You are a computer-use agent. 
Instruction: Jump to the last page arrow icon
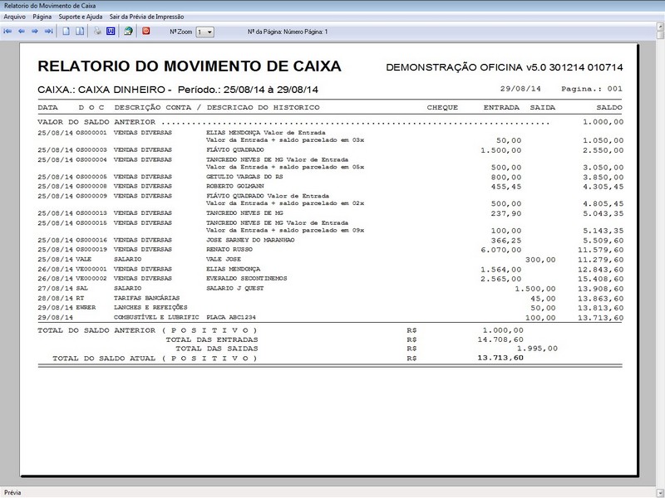(48, 32)
